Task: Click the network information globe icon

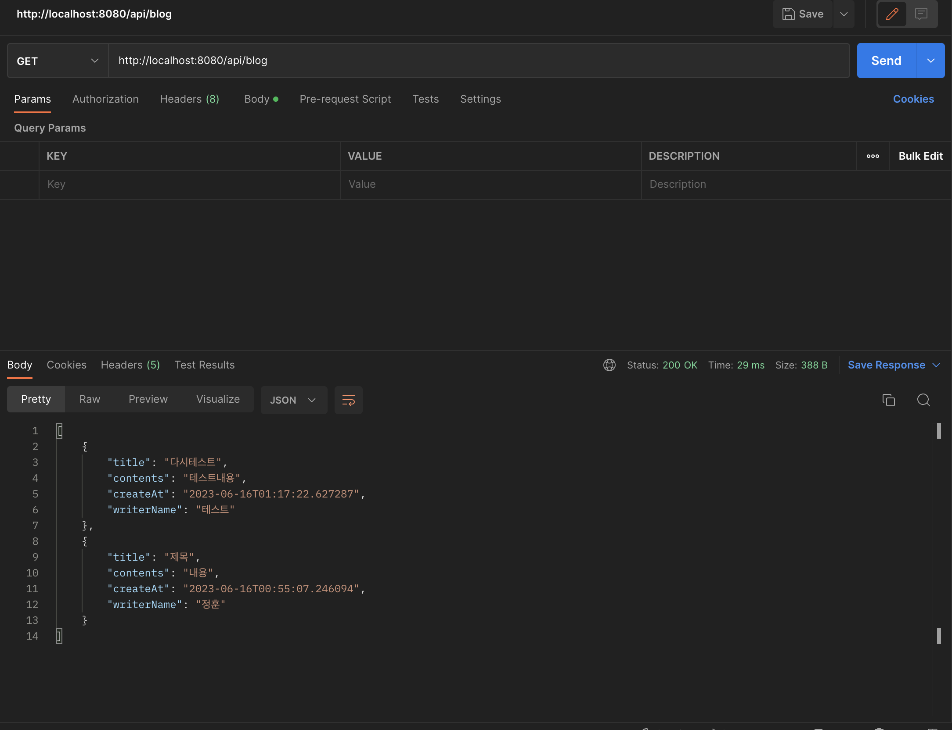Action: [609, 365]
